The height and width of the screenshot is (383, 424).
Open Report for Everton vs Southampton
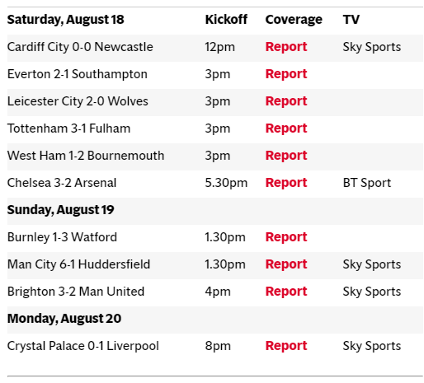(286, 74)
